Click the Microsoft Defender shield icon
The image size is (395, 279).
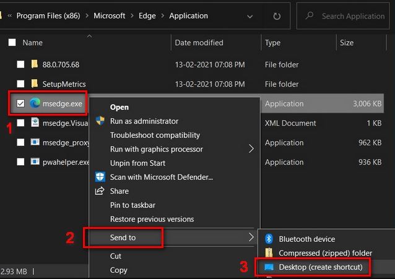pyautogui.click(x=100, y=177)
